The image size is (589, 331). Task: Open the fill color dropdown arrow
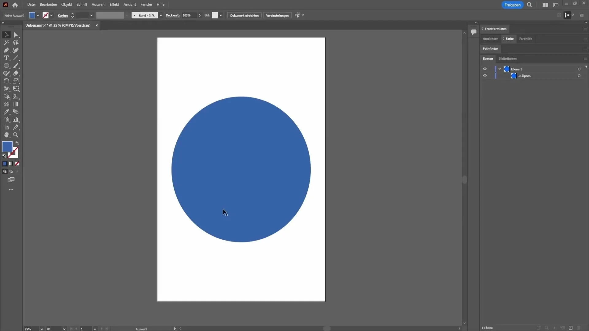point(38,15)
